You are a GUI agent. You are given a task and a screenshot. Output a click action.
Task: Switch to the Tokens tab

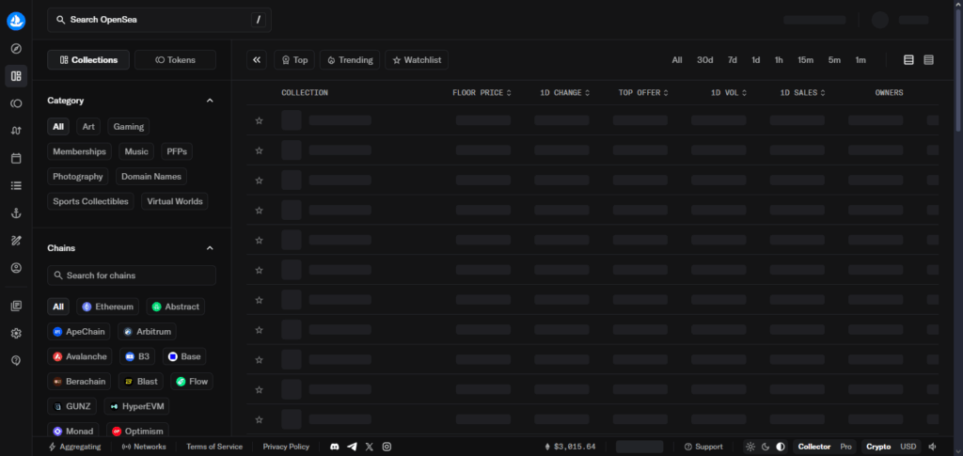click(x=175, y=60)
